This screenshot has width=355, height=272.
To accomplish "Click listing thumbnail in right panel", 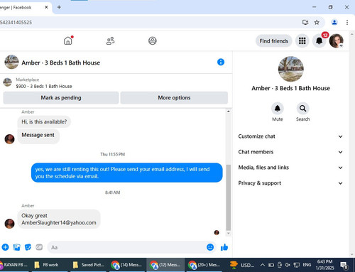I will (x=290, y=69).
